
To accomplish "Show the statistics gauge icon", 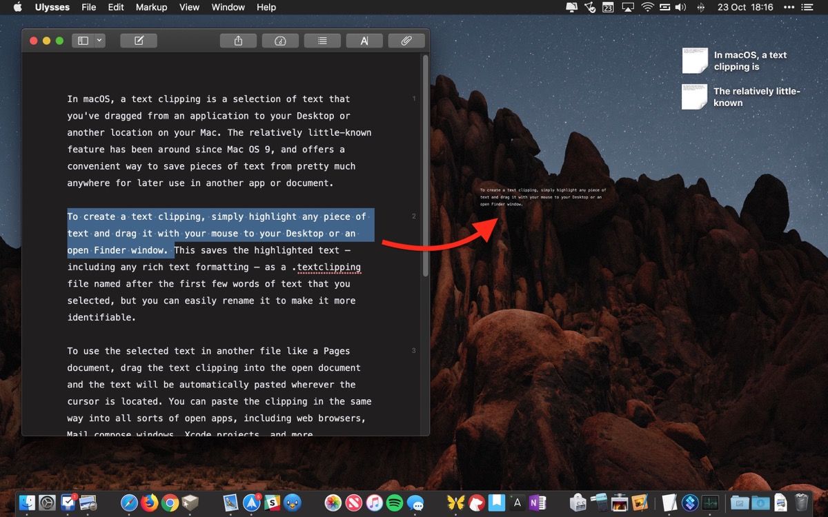I will [280, 41].
